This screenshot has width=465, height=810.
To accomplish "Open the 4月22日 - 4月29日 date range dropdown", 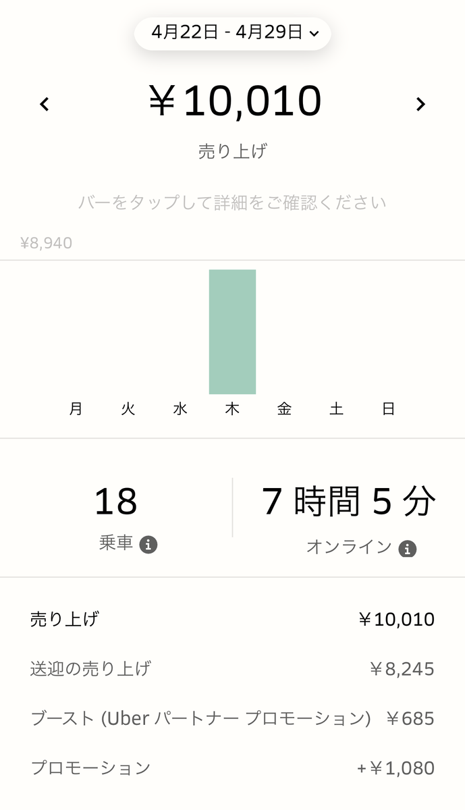I will (233, 32).
